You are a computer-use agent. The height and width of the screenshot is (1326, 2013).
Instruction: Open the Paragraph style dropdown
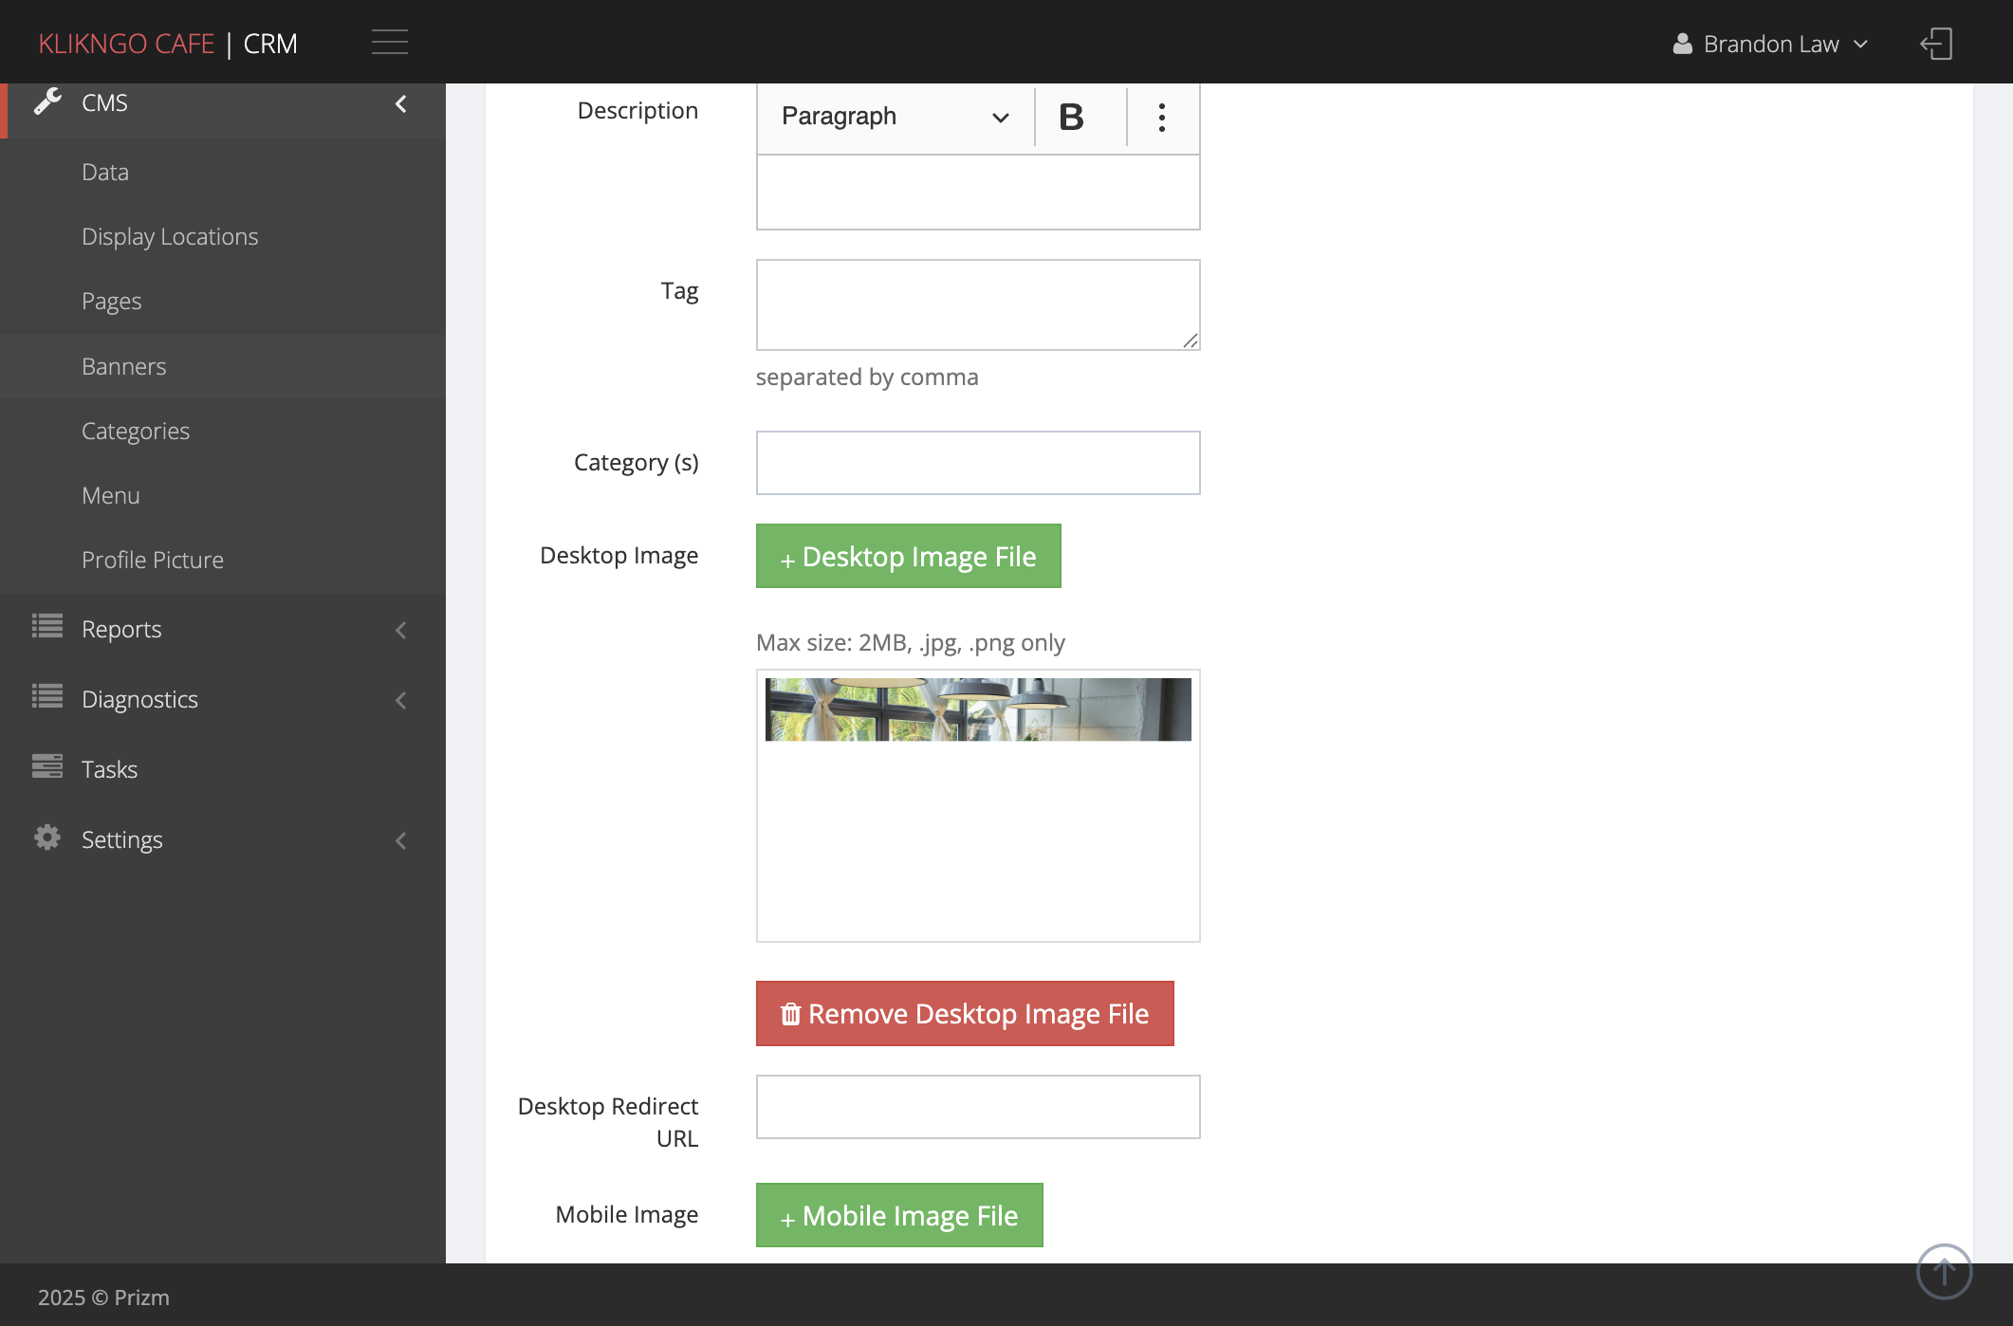(x=895, y=117)
